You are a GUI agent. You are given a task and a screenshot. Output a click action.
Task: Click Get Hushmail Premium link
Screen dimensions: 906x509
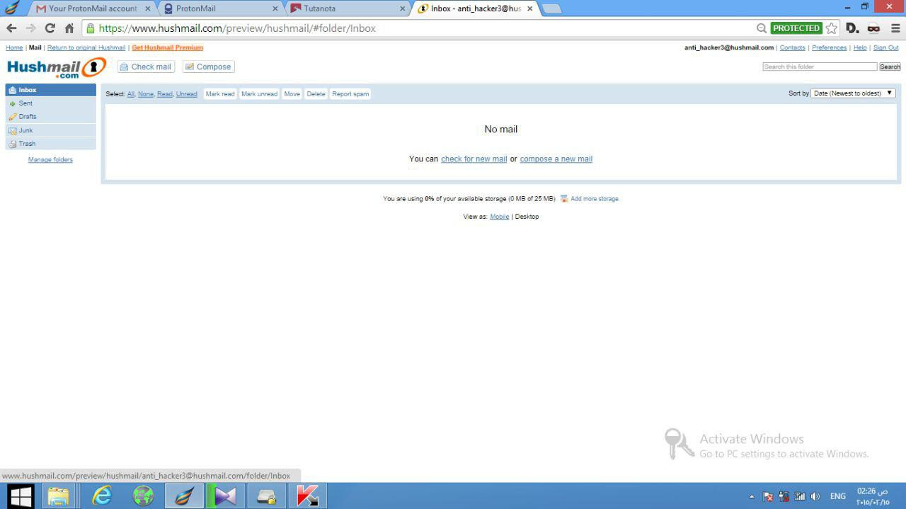point(167,47)
